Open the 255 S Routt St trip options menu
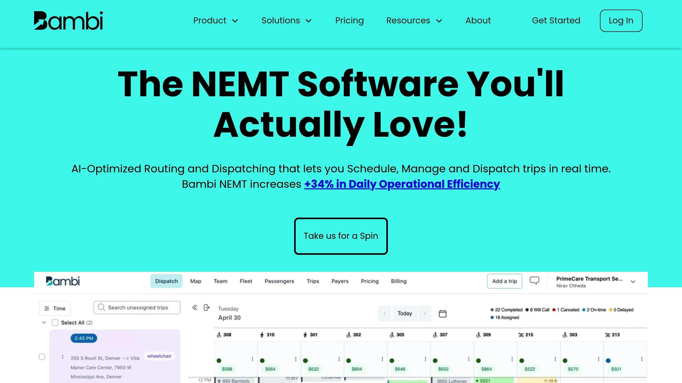 pos(63,357)
